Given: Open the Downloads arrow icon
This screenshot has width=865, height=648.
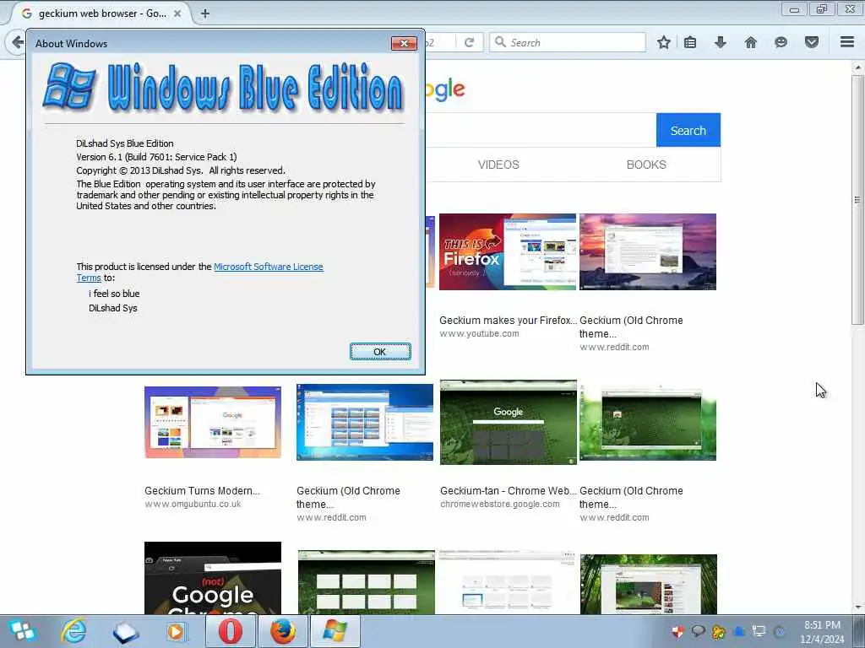Looking at the screenshot, I should coord(720,42).
